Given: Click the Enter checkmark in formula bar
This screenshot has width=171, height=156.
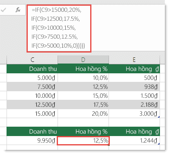Looking at the screenshot, I should point(3,10).
